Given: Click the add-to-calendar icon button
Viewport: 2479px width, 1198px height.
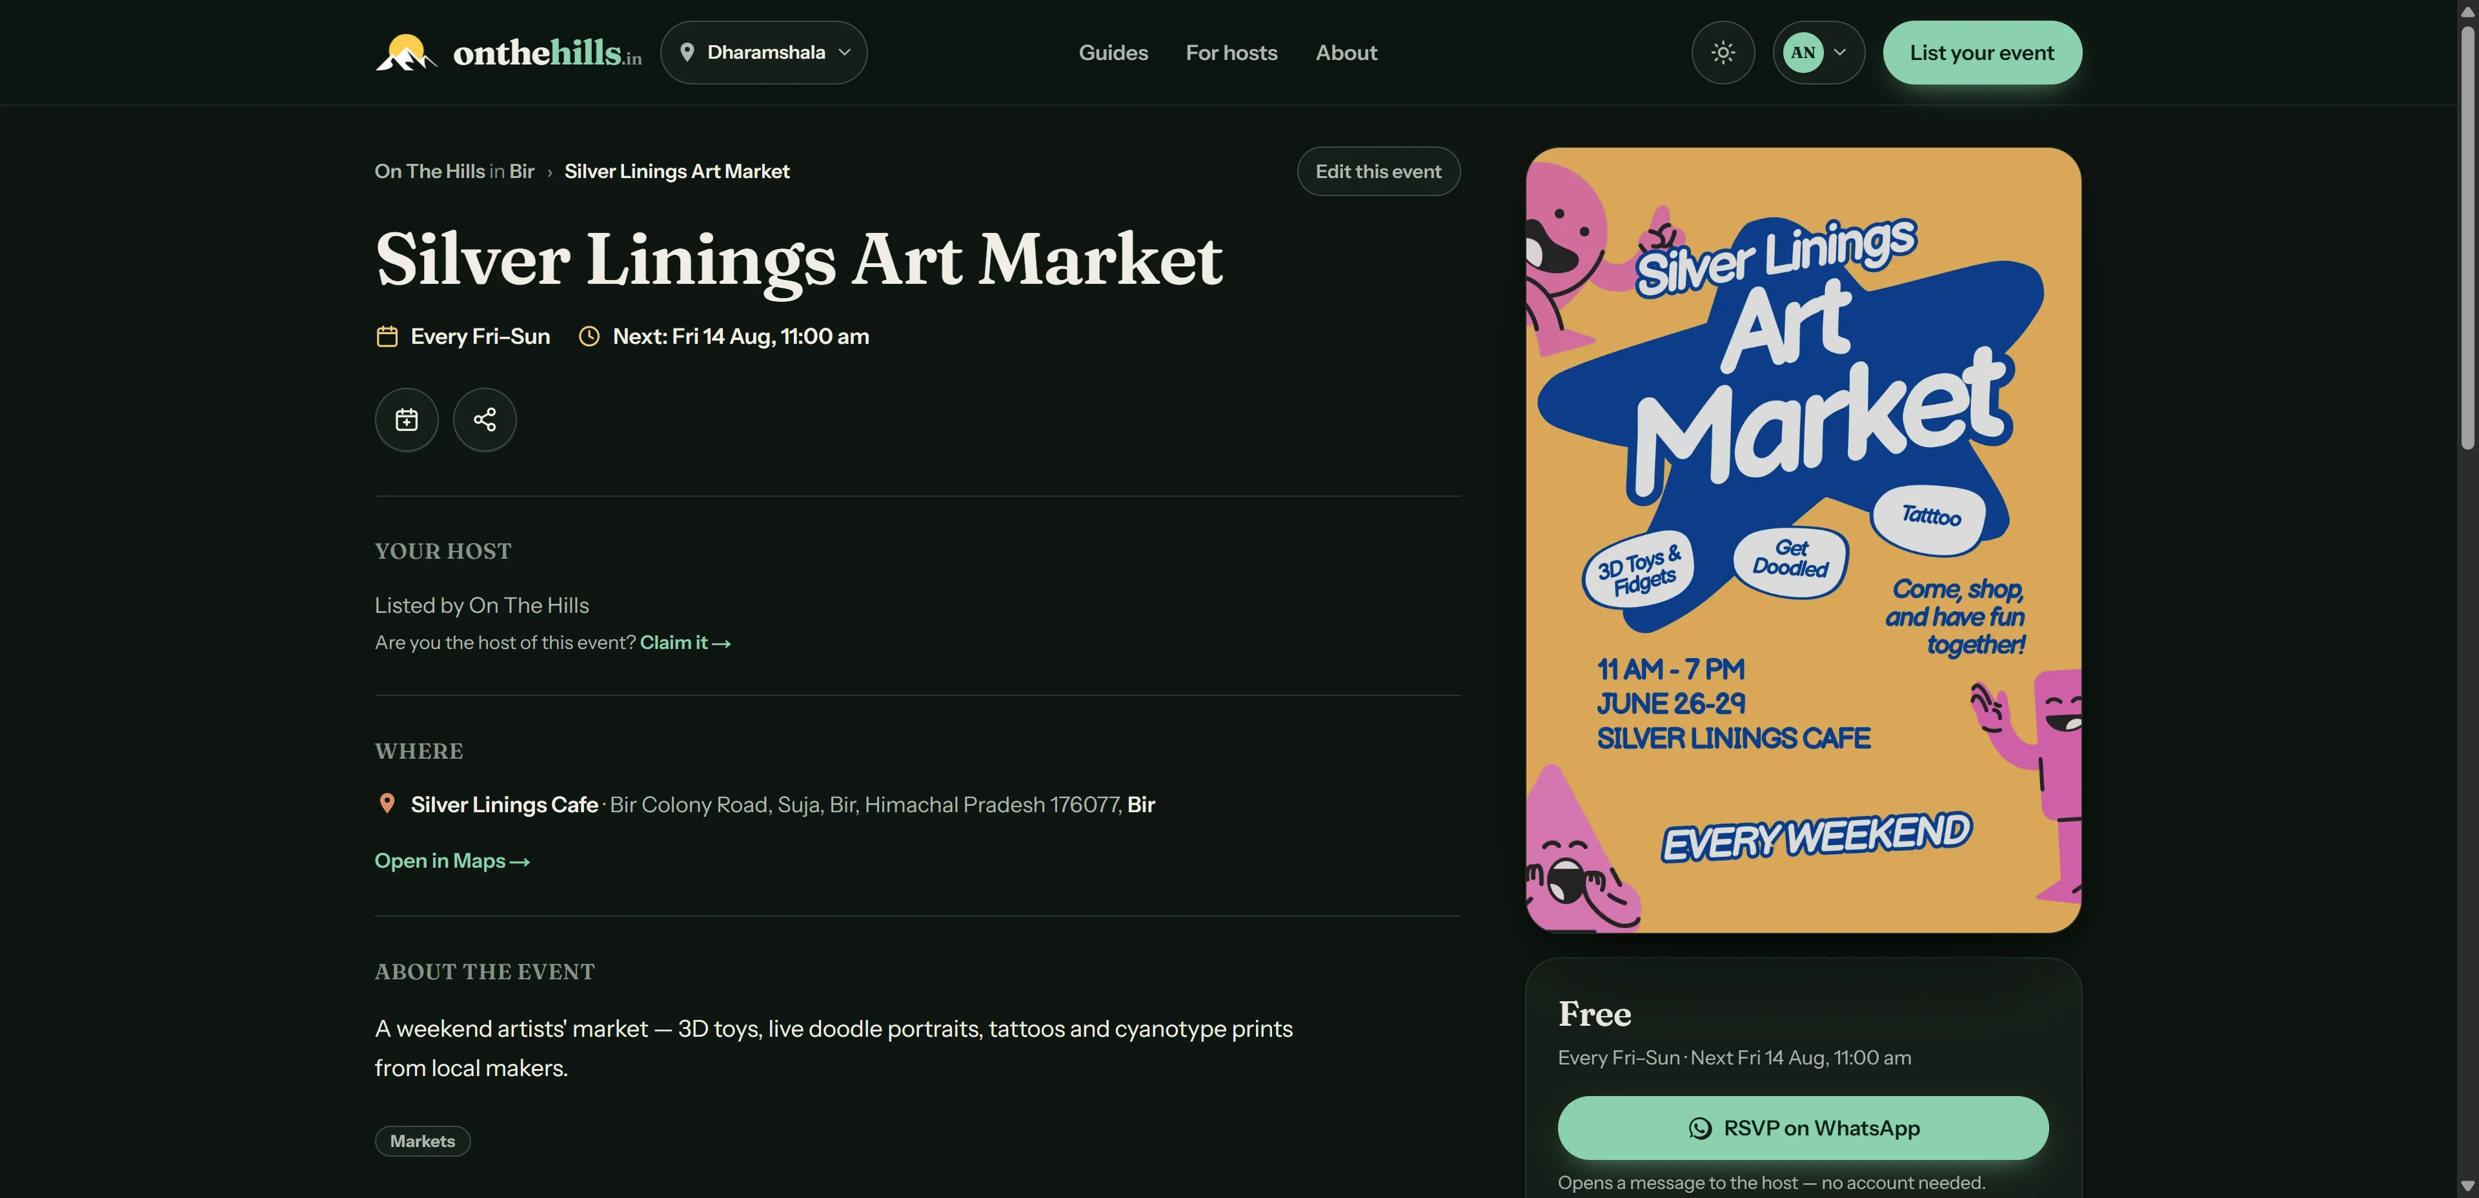Looking at the screenshot, I should point(406,419).
